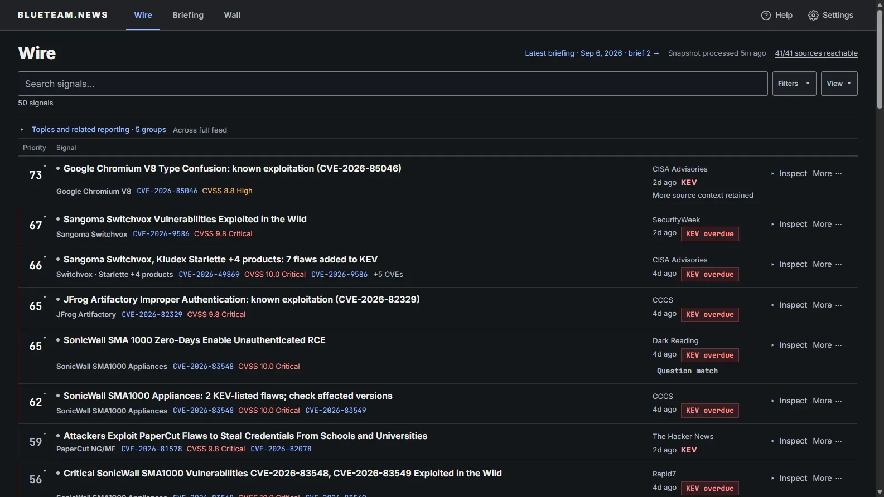
Task: Open More menu for Google Chromium V8 row
Action: pos(827,173)
